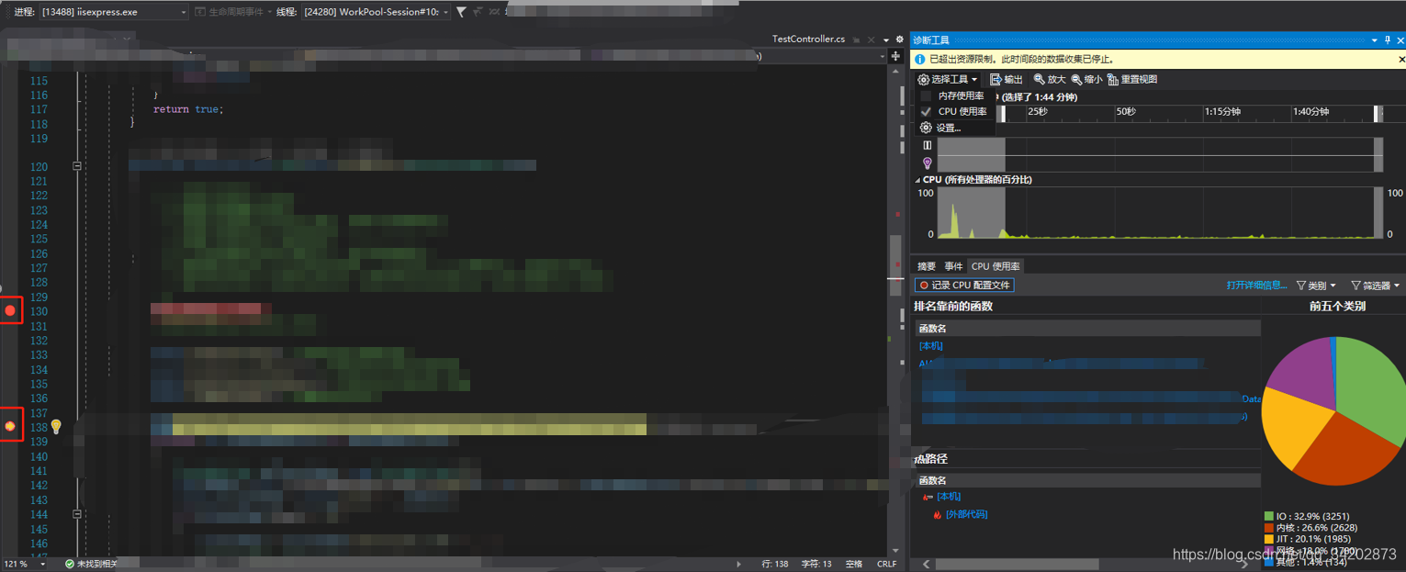
Task: Toggle the red breakpoint on line 130
Action: click(10, 311)
